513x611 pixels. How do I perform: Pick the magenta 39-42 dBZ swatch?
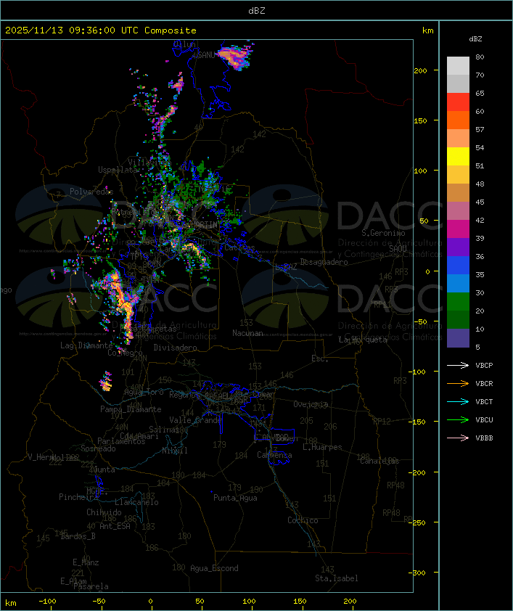pyautogui.click(x=458, y=229)
